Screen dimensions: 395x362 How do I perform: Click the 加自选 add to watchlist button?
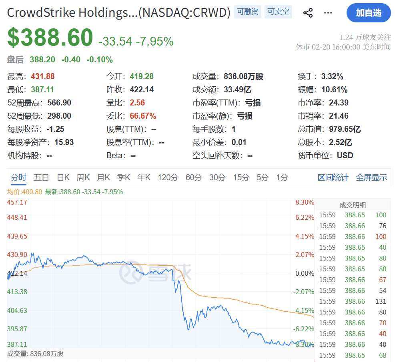point(368,13)
